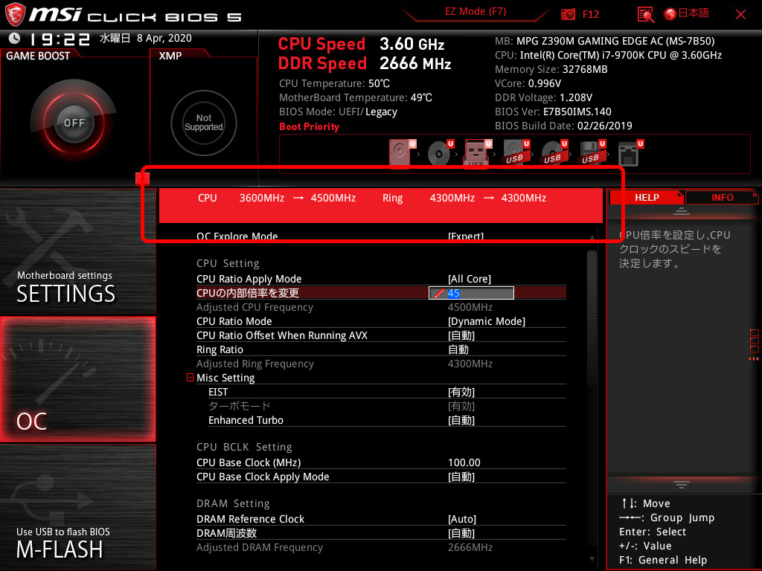Close the BIOS with the X icon
This screenshot has height=571, width=762.
[740, 15]
